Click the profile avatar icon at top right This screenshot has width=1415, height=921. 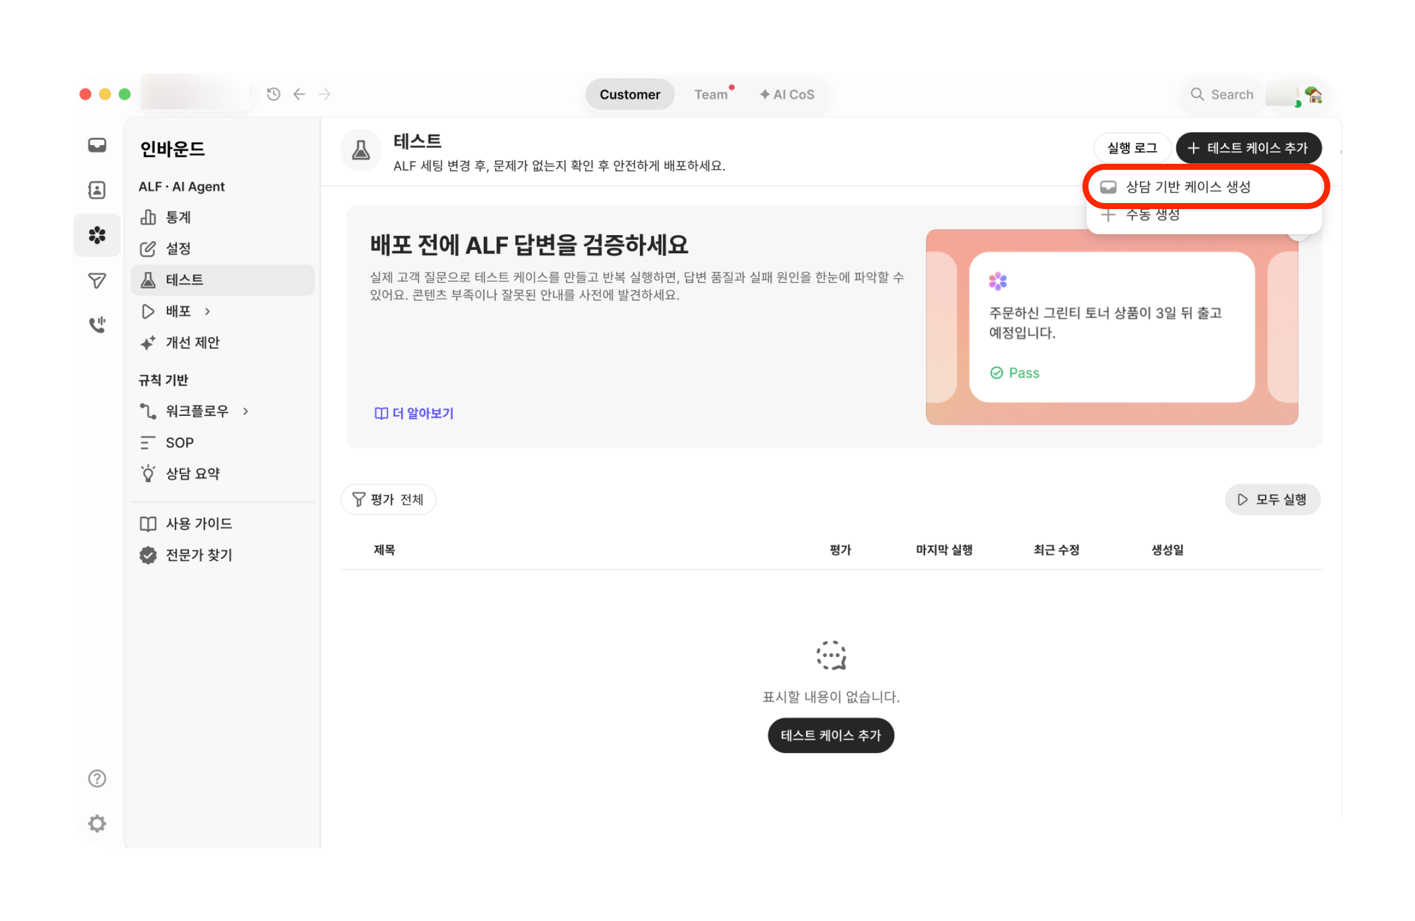coord(1313,95)
